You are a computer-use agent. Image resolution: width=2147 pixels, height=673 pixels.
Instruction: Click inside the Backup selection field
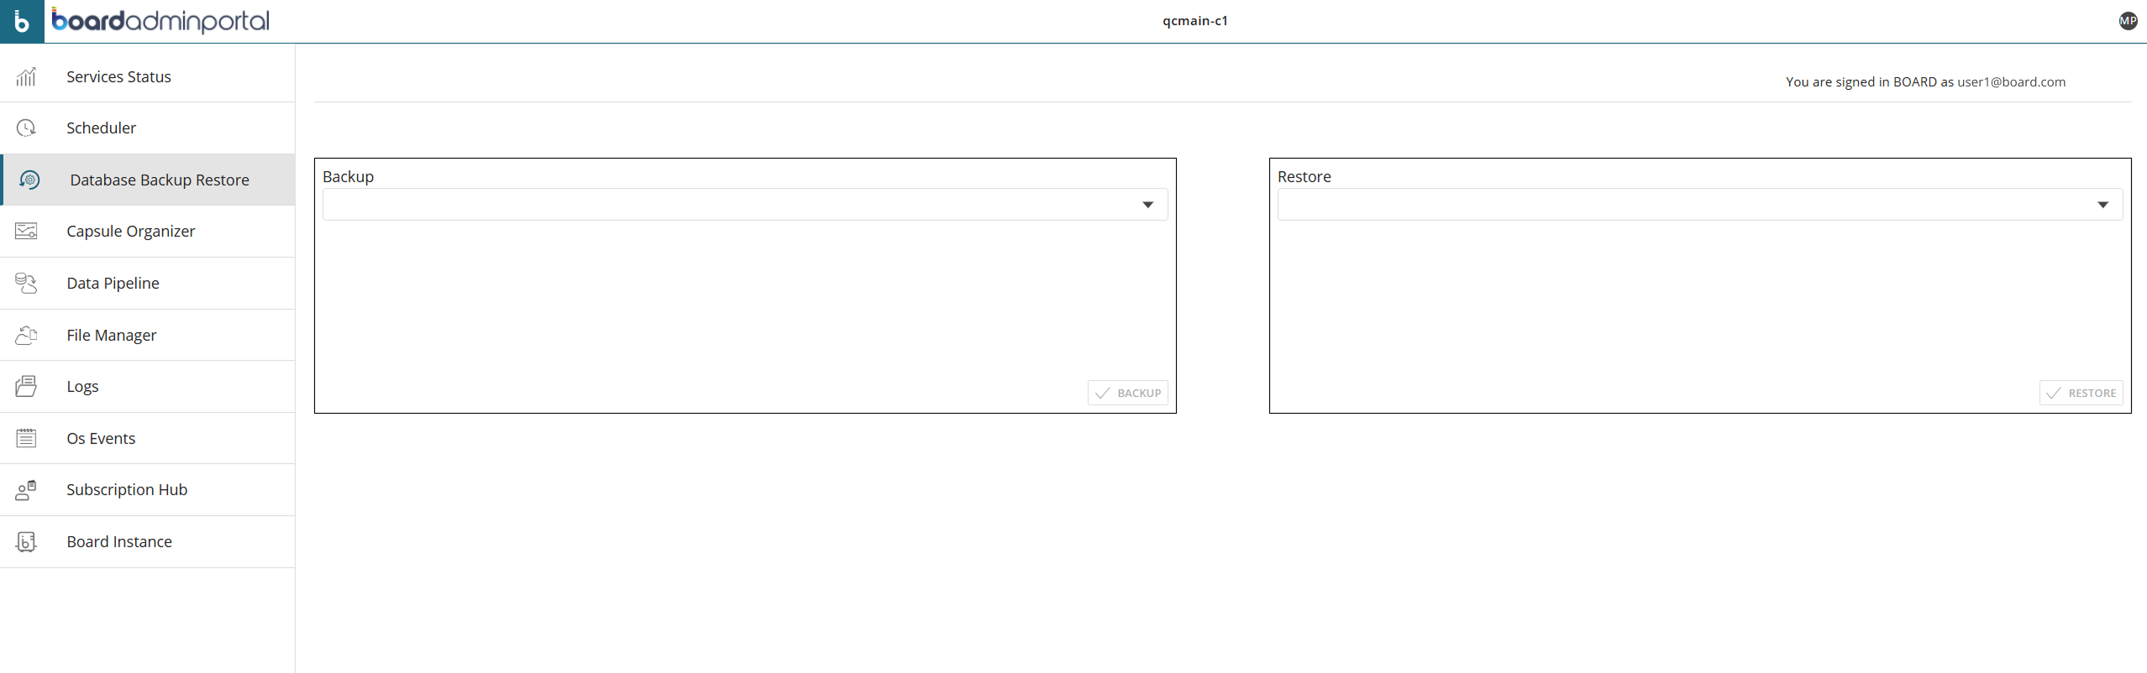pyautogui.click(x=745, y=205)
